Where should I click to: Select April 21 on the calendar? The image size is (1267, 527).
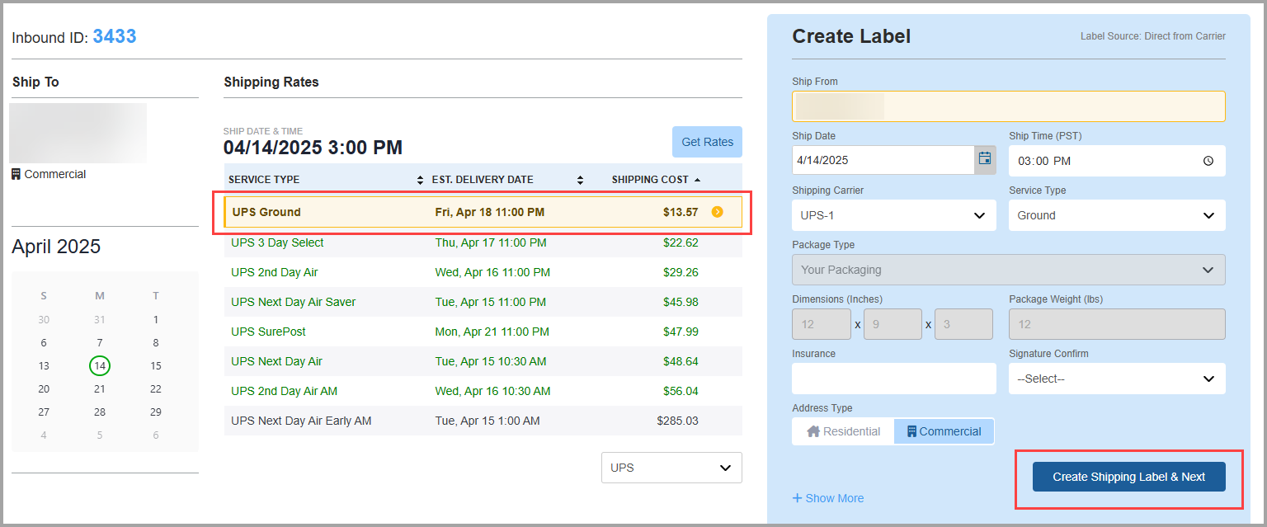tap(100, 388)
